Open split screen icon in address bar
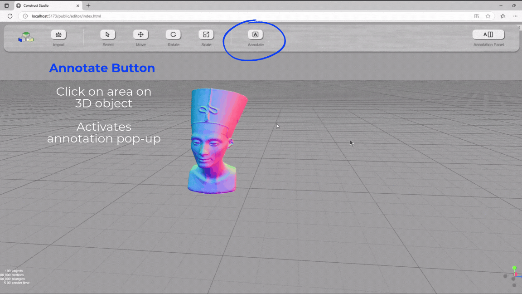 click(x=476, y=16)
